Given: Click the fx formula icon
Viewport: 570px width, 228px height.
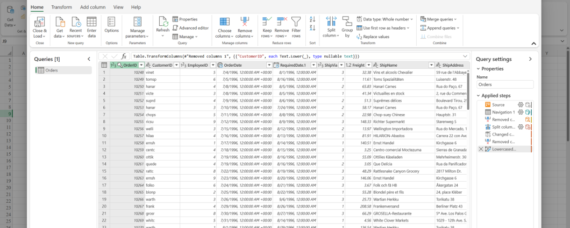Looking at the screenshot, I should point(124,56).
